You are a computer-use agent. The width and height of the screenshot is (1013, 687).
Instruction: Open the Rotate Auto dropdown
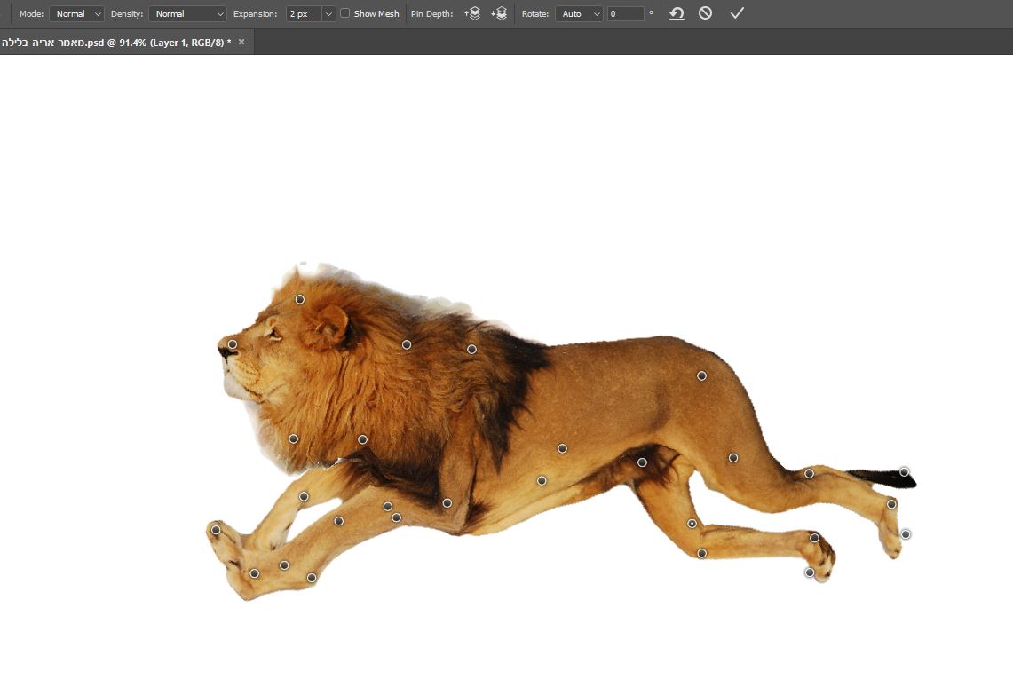tap(579, 14)
